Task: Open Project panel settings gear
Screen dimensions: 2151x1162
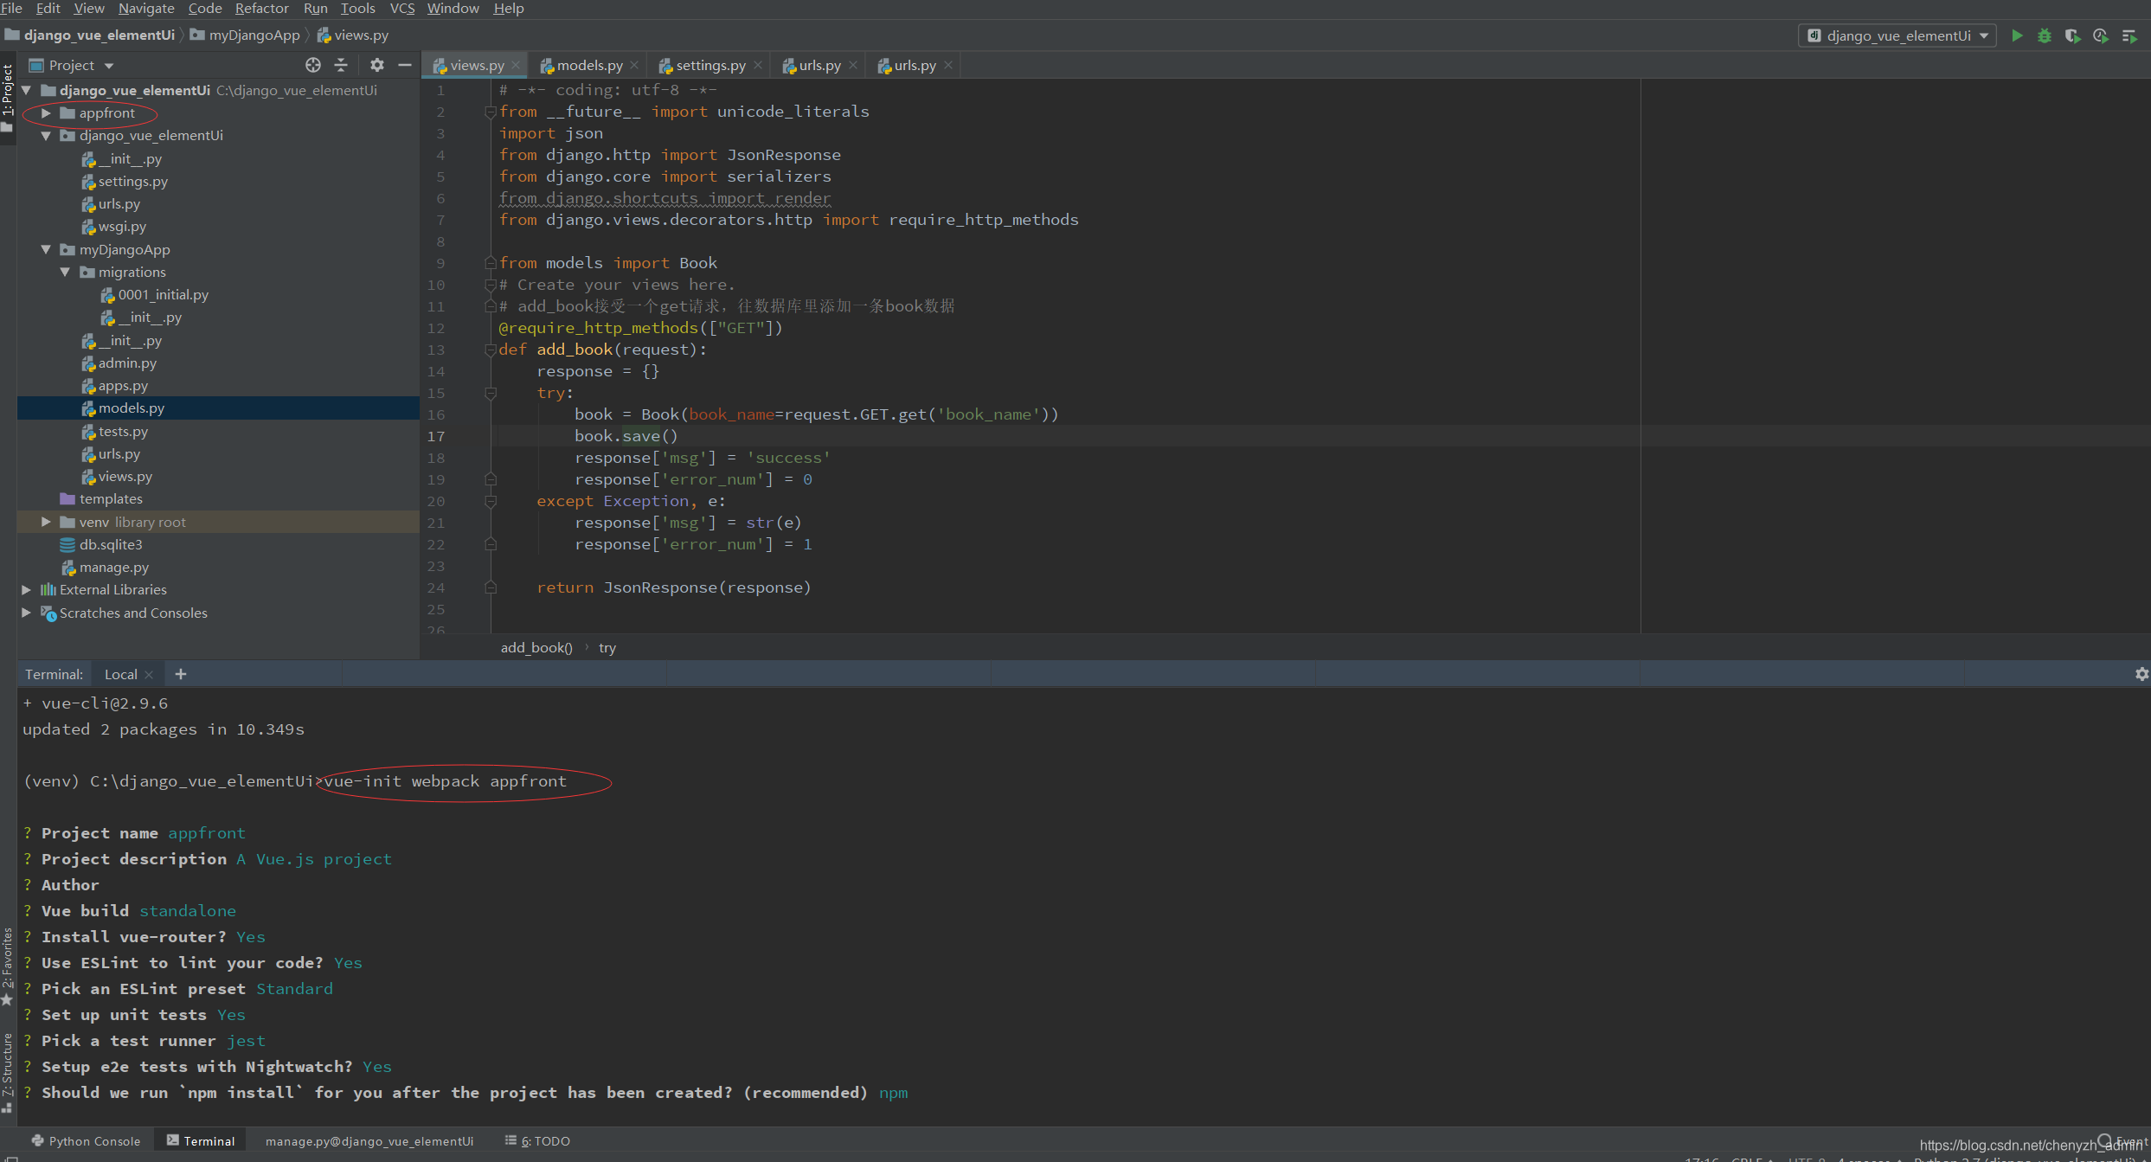Action: (377, 65)
